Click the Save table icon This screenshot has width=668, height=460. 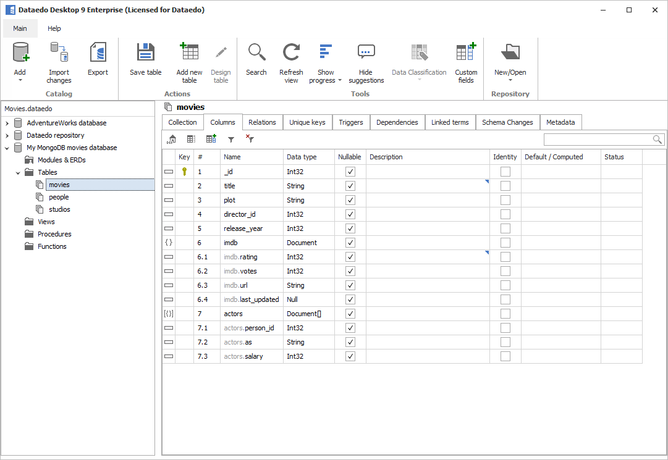145,54
